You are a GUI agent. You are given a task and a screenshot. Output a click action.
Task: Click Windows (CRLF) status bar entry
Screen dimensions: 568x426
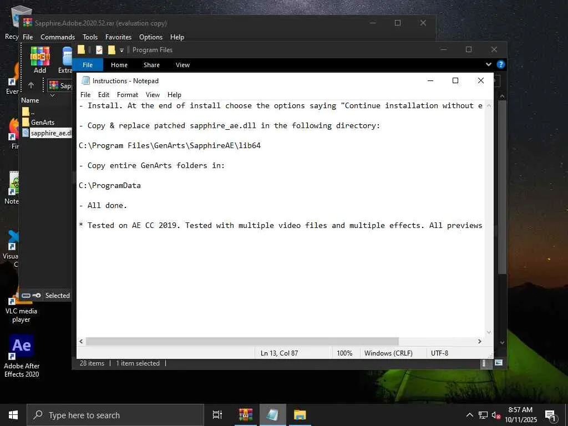pos(388,353)
